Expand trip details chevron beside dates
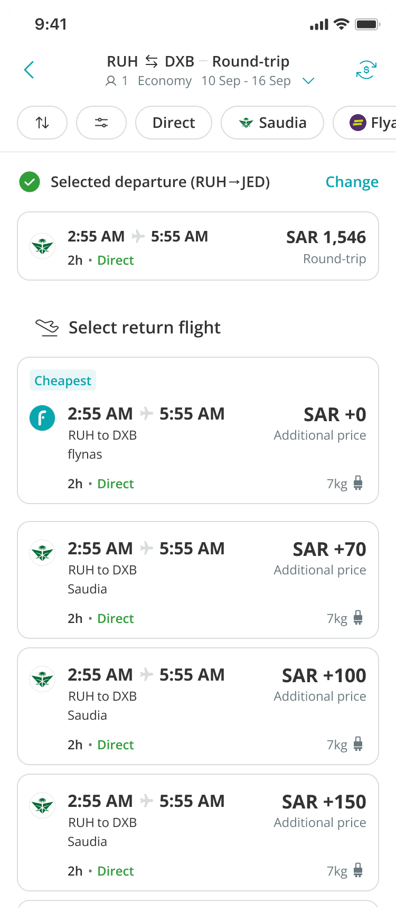The height and width of the screenshot is (911, 396). point(308,81)
